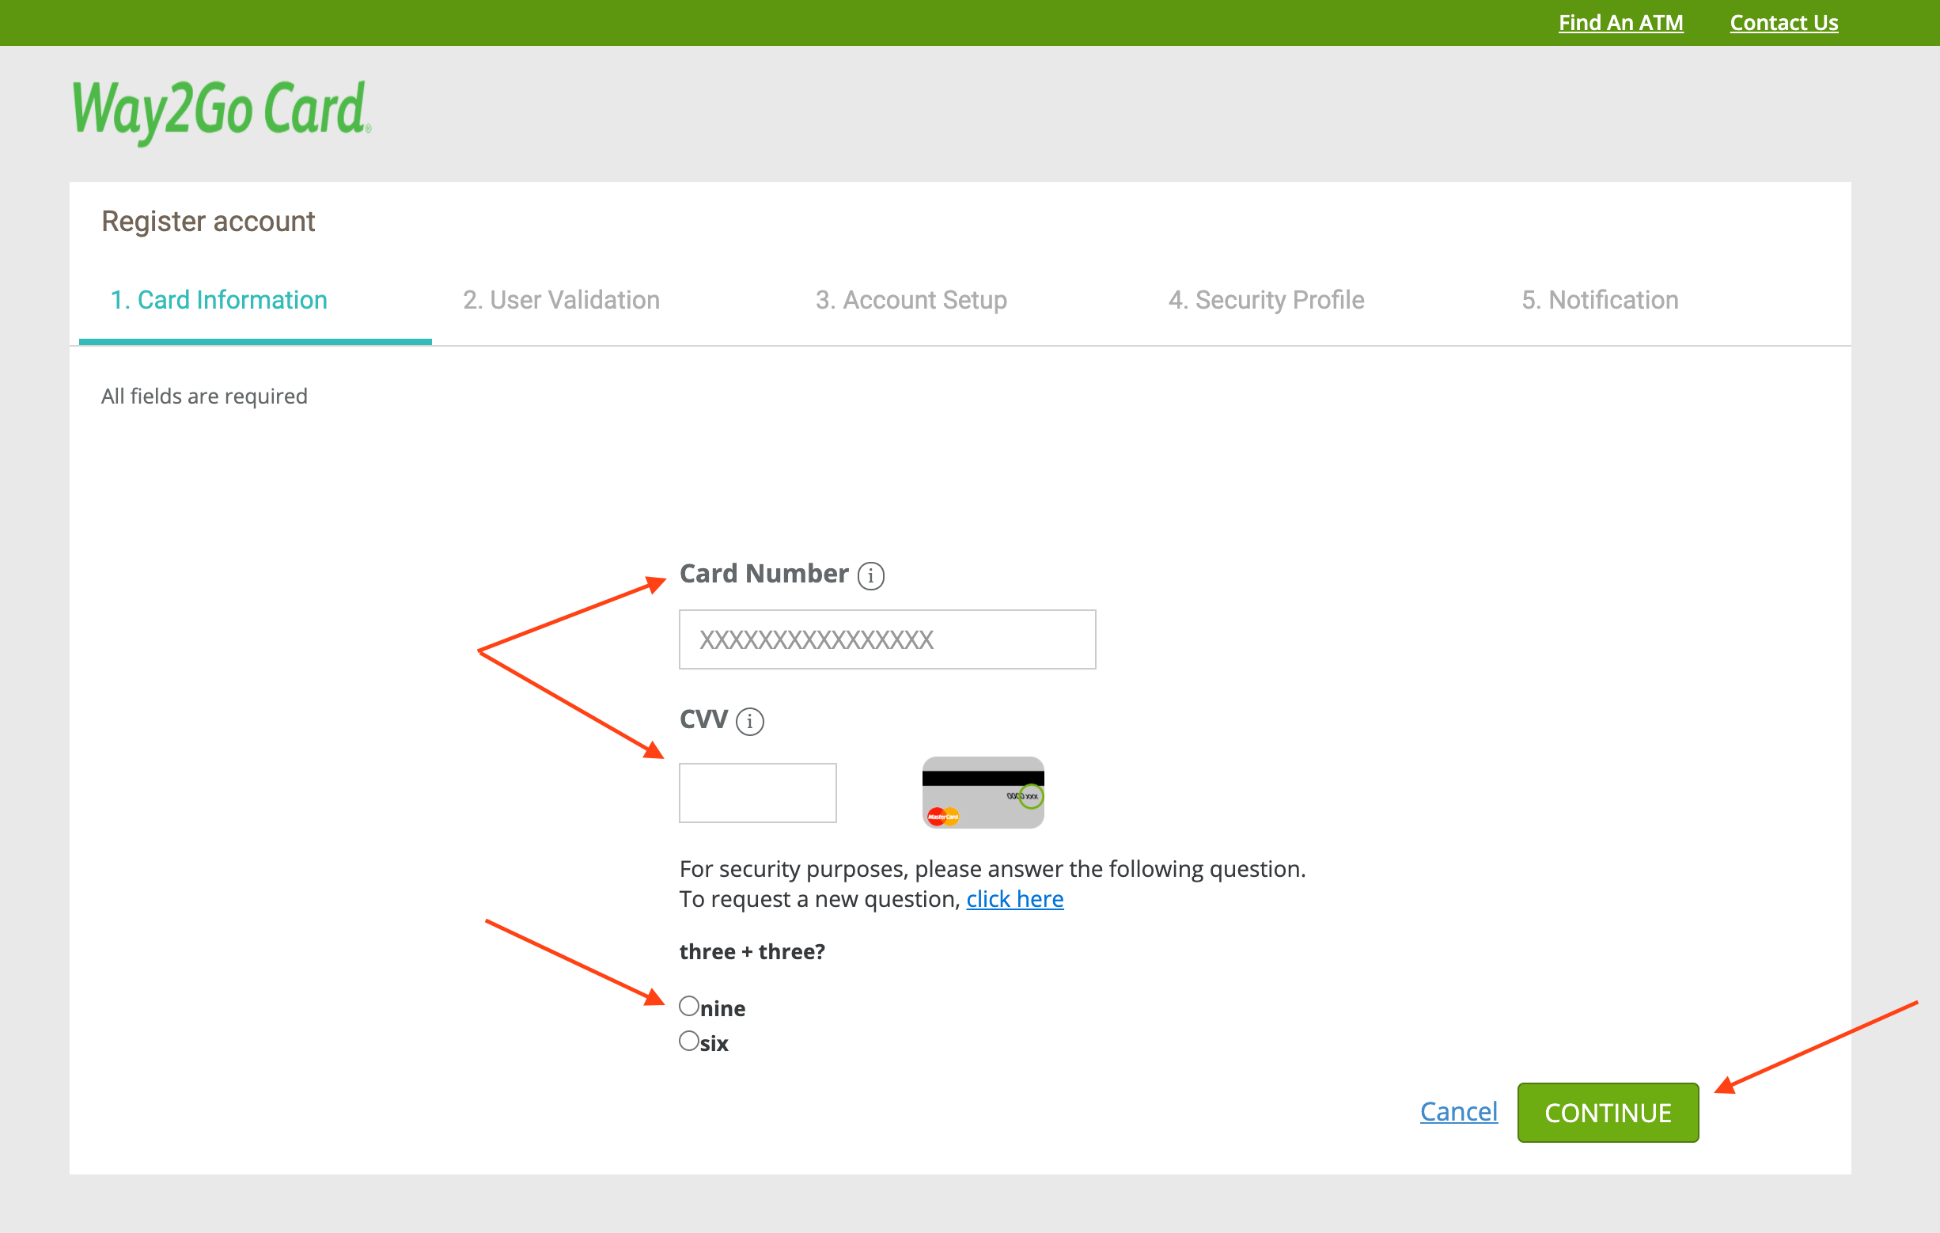This screenshot has width=1940, height=1233.
Task: Click the green circled CVV digits on card image
Action: pyautogui.click(x=1030, y=796)
